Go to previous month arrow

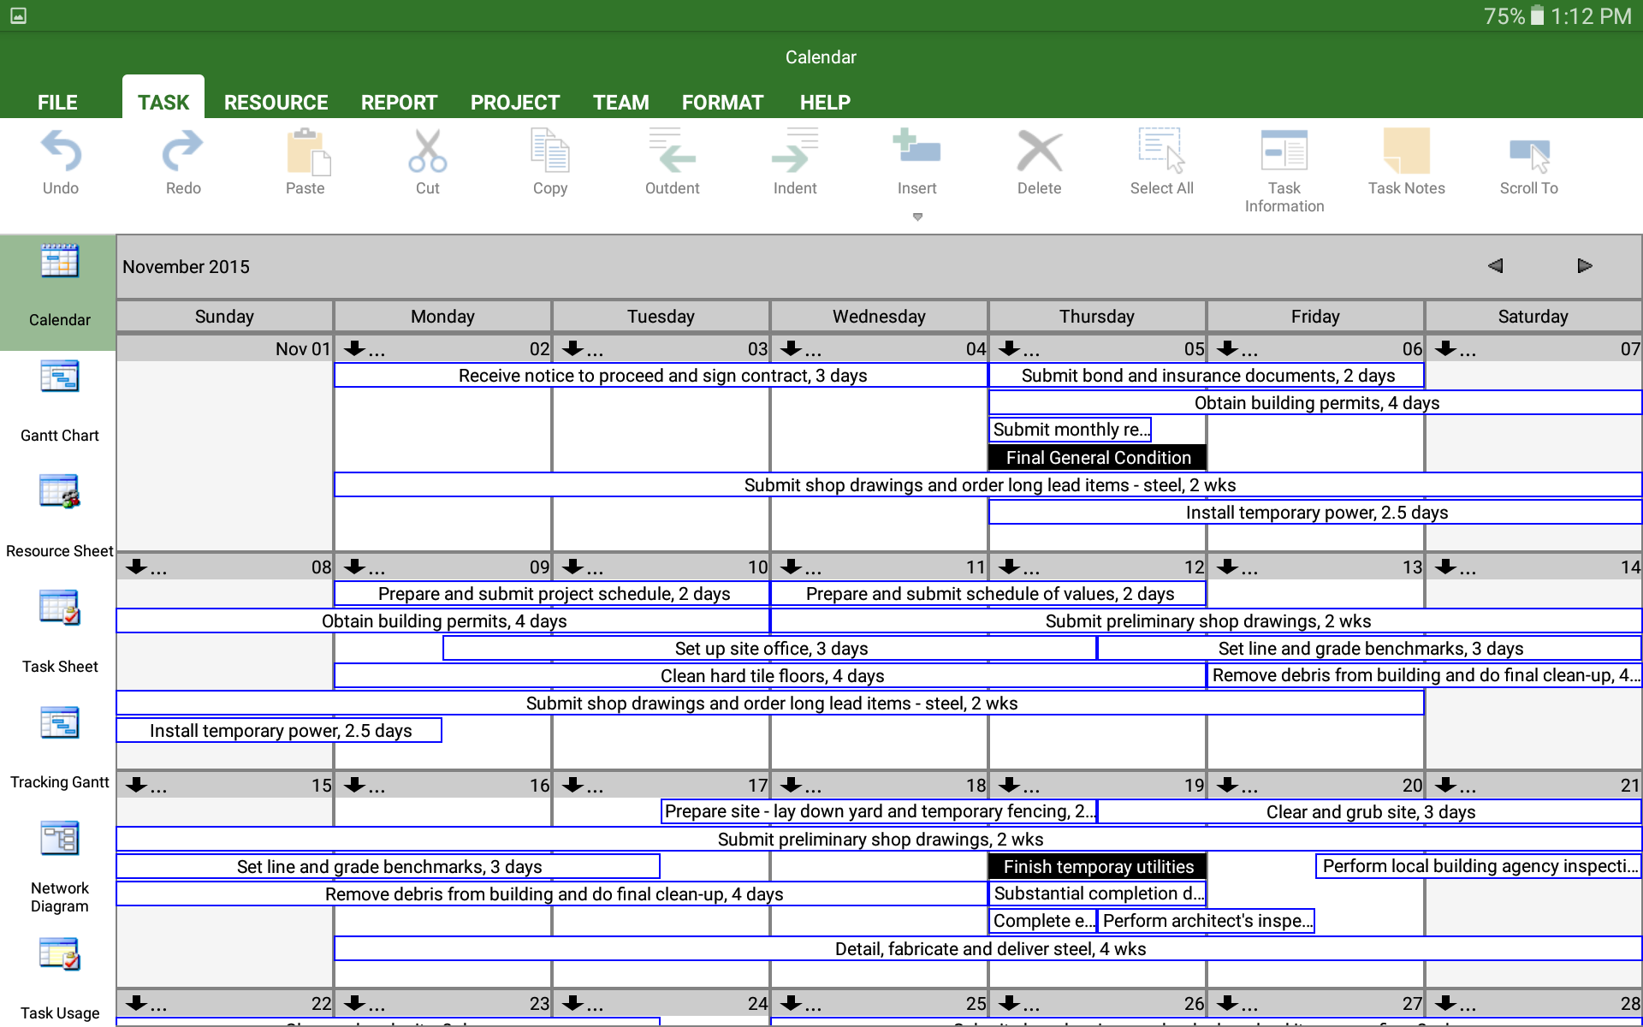[1495, 266]
